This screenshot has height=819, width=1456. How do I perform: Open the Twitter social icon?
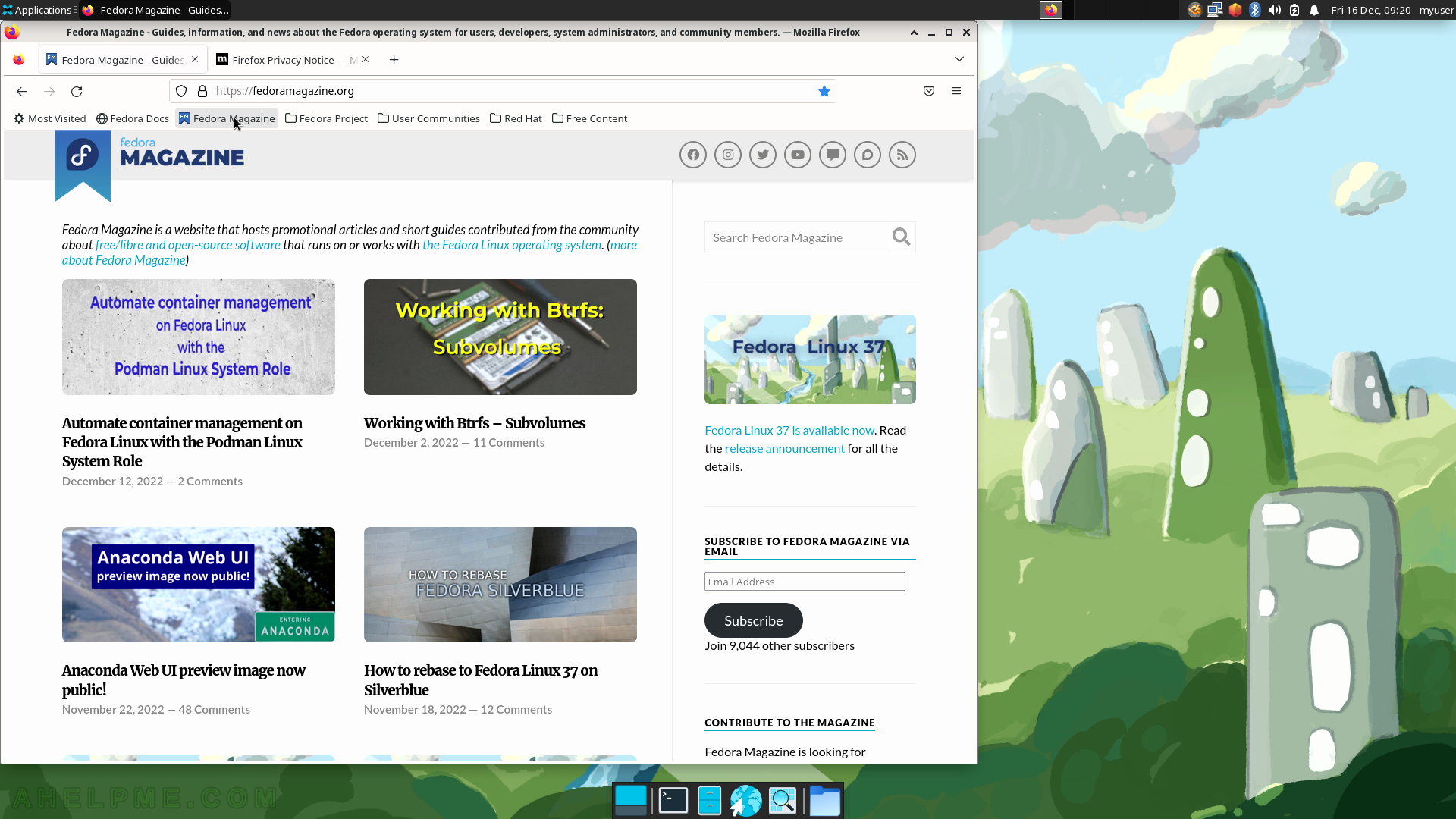pos(763,155)
